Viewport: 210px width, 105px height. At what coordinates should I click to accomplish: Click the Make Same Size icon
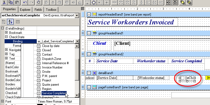click(x=107, y=2)
